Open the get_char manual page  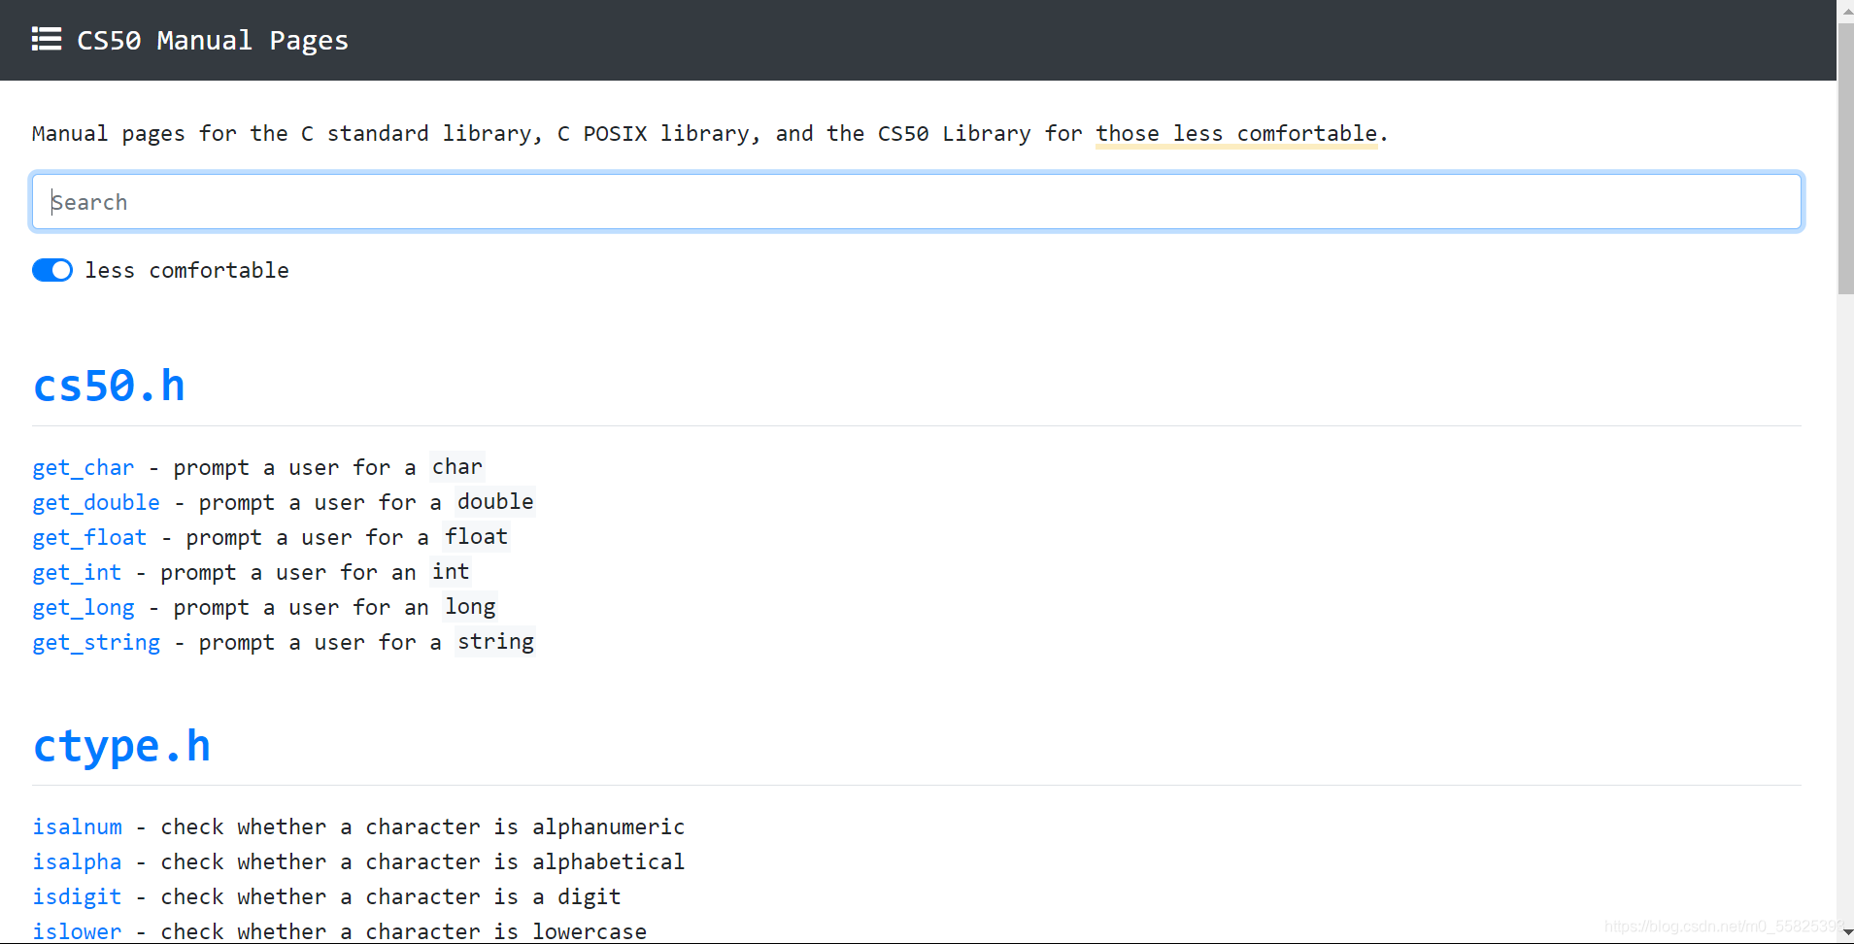click(84, 467)
